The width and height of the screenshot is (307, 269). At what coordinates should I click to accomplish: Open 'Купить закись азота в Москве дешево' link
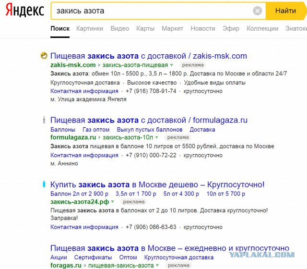point(157,184)
